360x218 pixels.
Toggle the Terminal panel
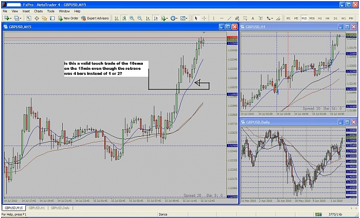click(x=52, y=18)
